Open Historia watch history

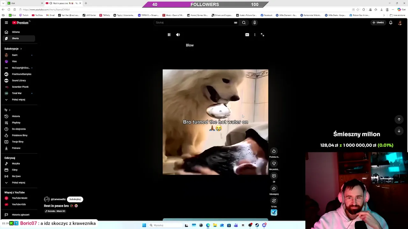click(19, 116)
